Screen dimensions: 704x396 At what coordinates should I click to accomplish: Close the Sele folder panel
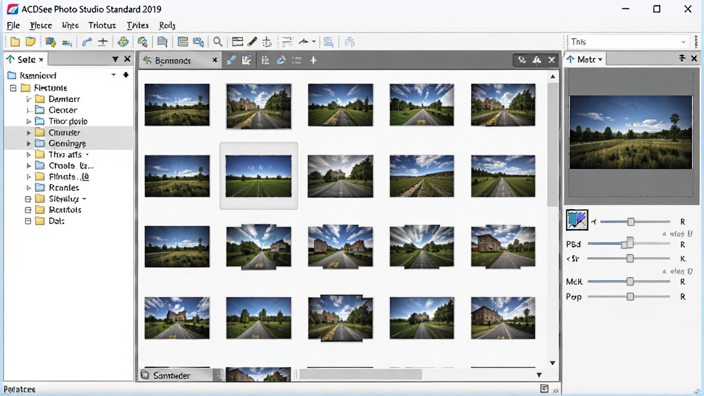pyautogui.click(x=127, y=59)
